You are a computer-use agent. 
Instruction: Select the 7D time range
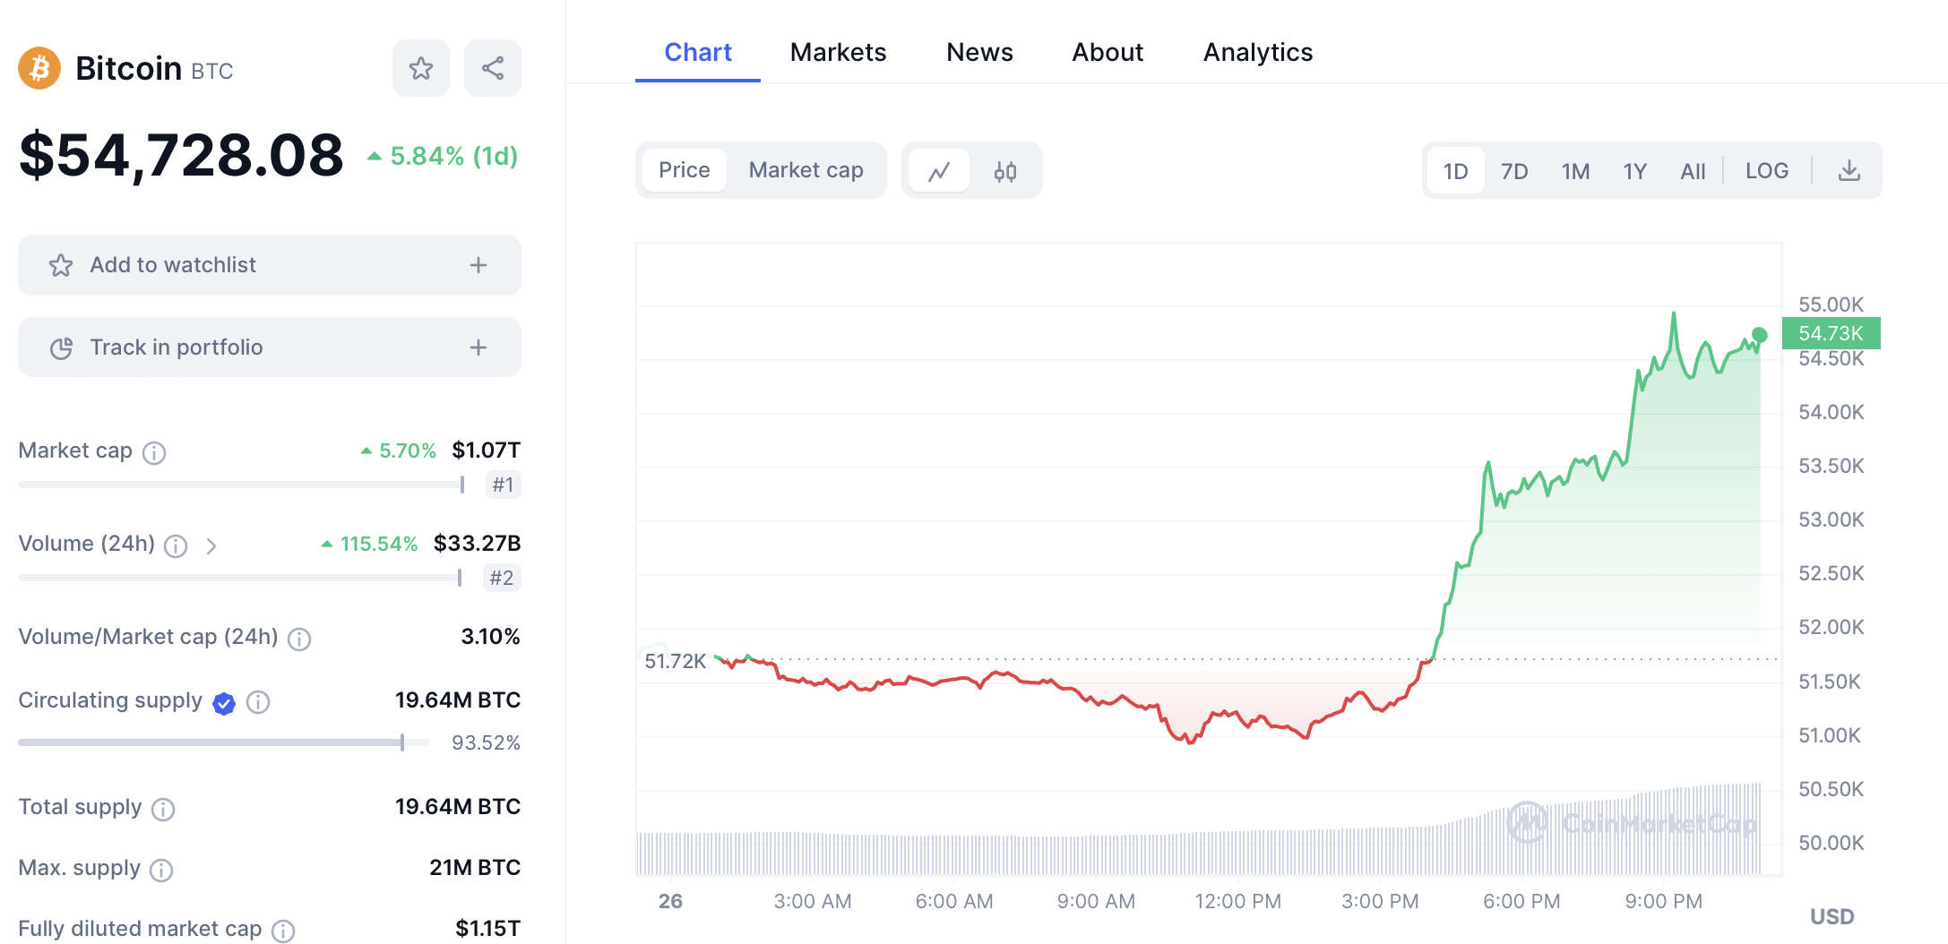(x=1514, y=171)
